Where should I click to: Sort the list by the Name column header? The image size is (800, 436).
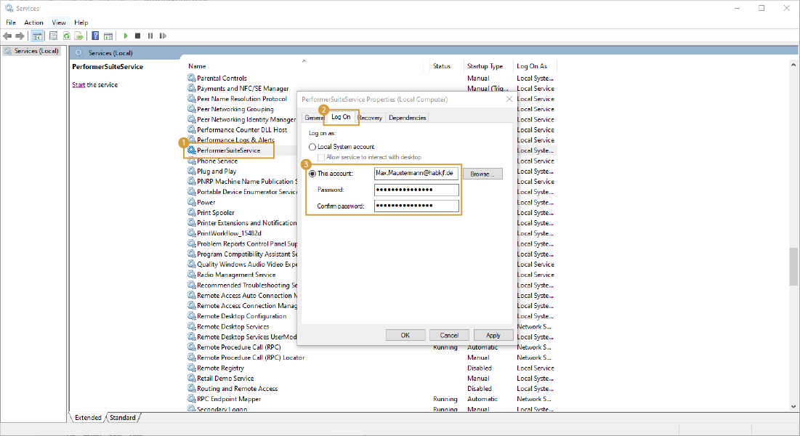tap(197, 66)
